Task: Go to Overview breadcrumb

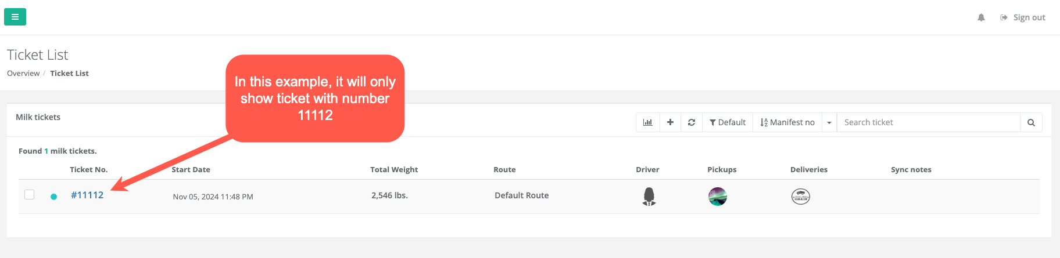Action: (23, 73)
